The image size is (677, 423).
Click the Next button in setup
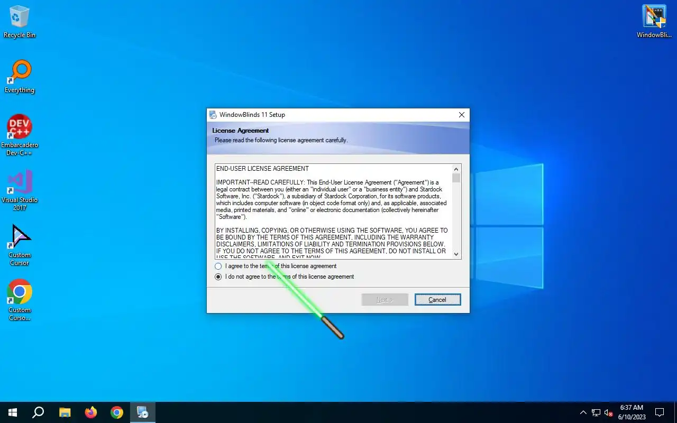click(385, 300)
